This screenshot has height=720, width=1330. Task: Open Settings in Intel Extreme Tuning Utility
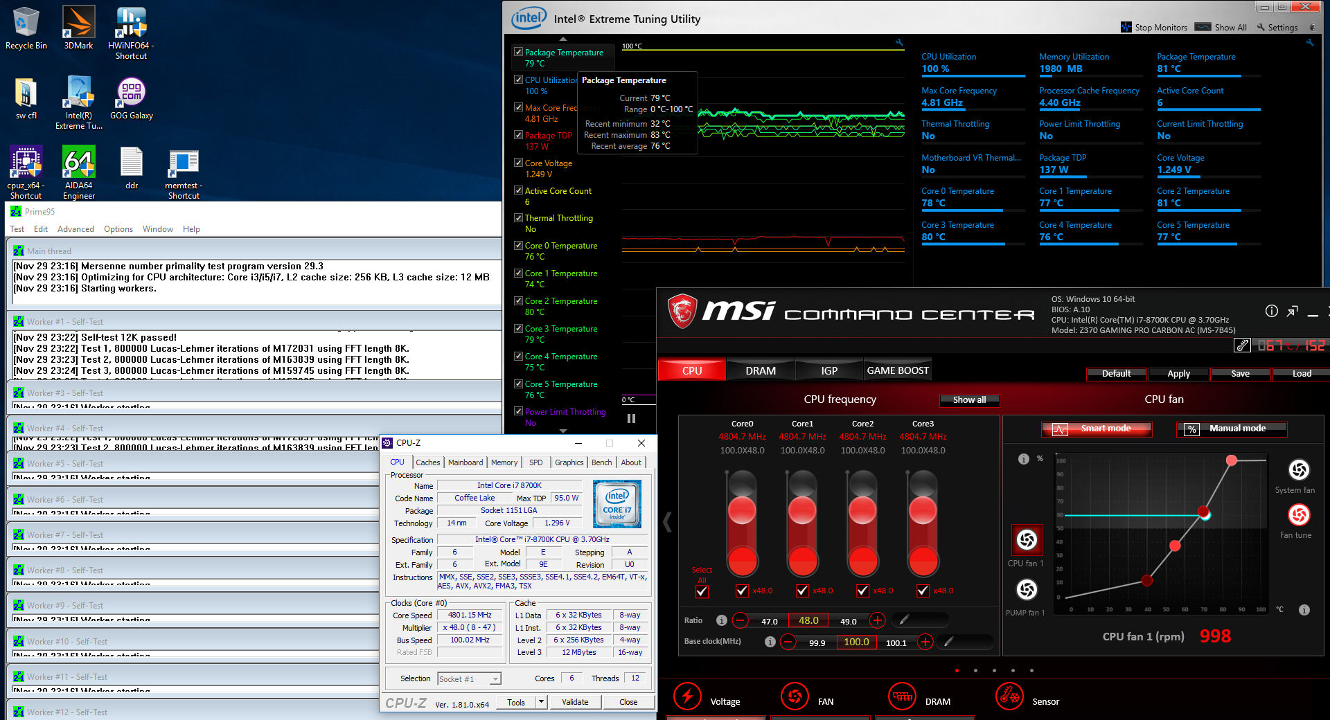tap(1277, 28)
